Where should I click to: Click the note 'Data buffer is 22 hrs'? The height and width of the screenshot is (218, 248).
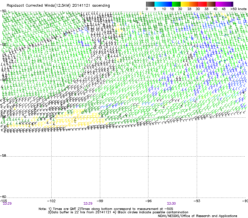[x=118, y=212]
